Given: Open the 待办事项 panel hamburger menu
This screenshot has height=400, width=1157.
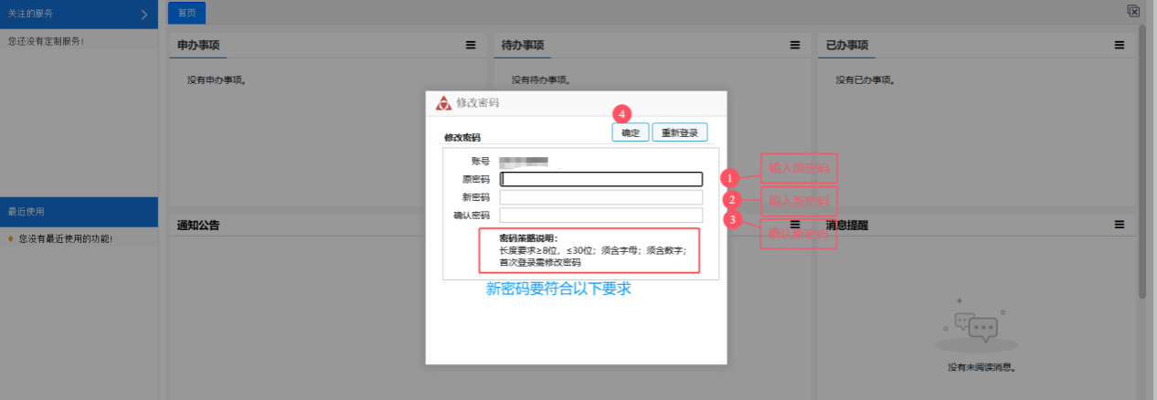Looking at the screenshot, I should click(x=795, y=45).
